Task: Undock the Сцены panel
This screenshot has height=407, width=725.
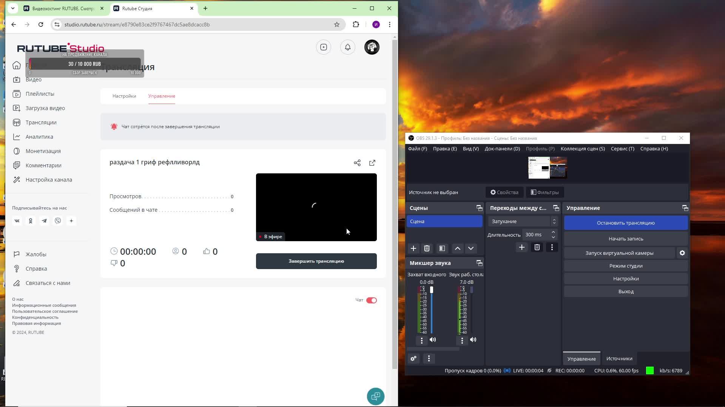Action: (479, 208)
